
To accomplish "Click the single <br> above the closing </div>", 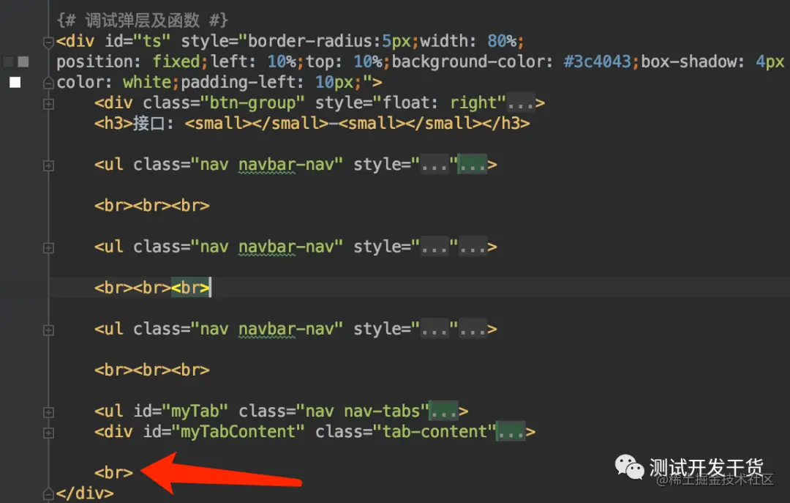I will click(x=114, y=473).
